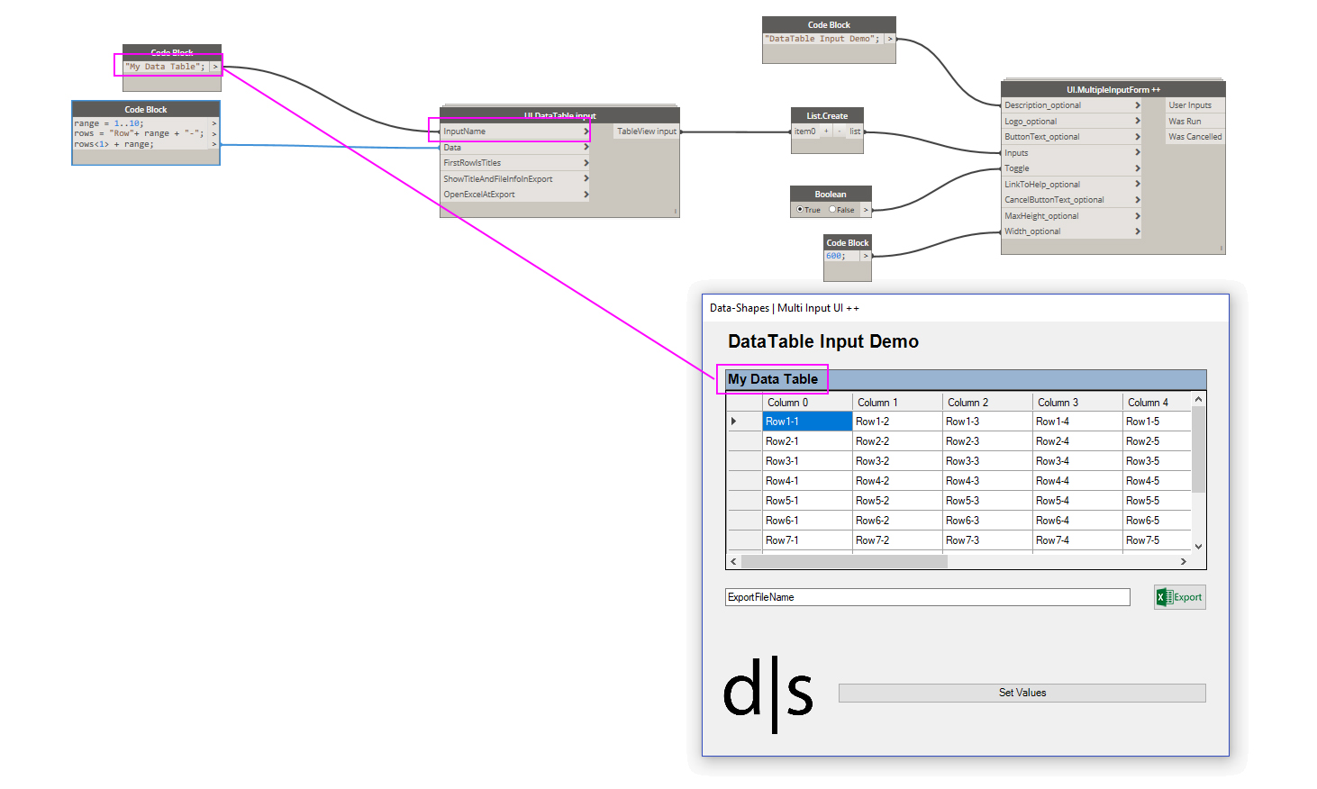The image size is (1317, 789).
Task: Click the table's scroll left arrow
Action: click(733, 561)
